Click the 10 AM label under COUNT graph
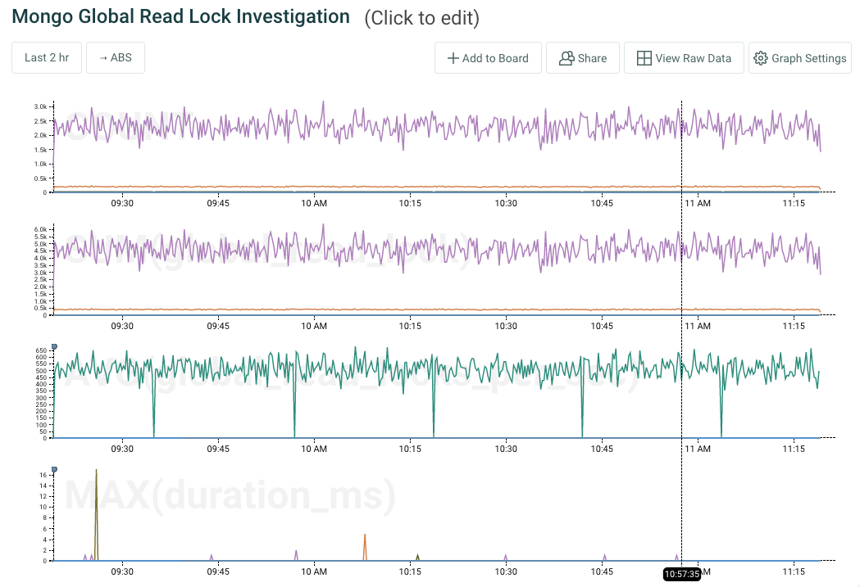The height and width of the screenshot is (587, 860). pos(314,203)
